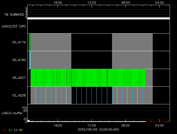Viewport: 177px width, 134px height.
Task: Select the OS_4208 row label
Action: 19,95
